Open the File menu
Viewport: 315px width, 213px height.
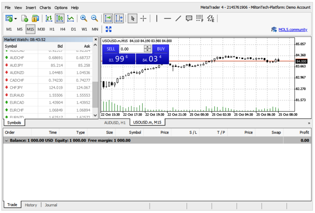(x=7, y=7)
